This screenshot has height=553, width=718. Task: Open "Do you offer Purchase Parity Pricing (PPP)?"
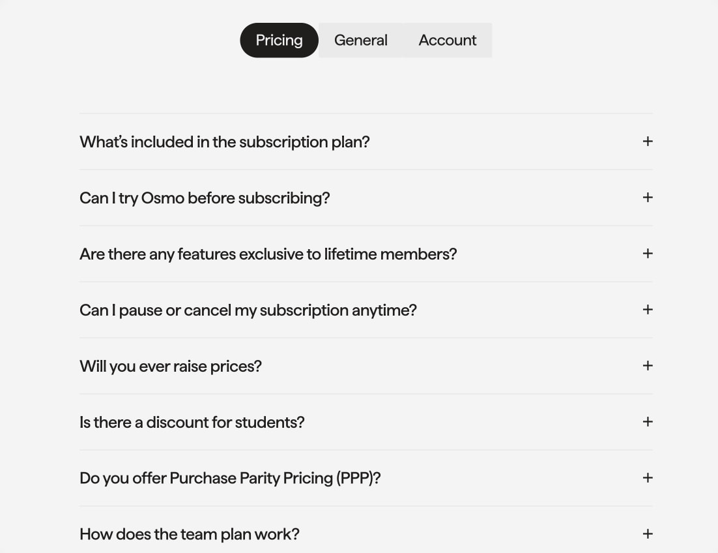click(366, 478)
